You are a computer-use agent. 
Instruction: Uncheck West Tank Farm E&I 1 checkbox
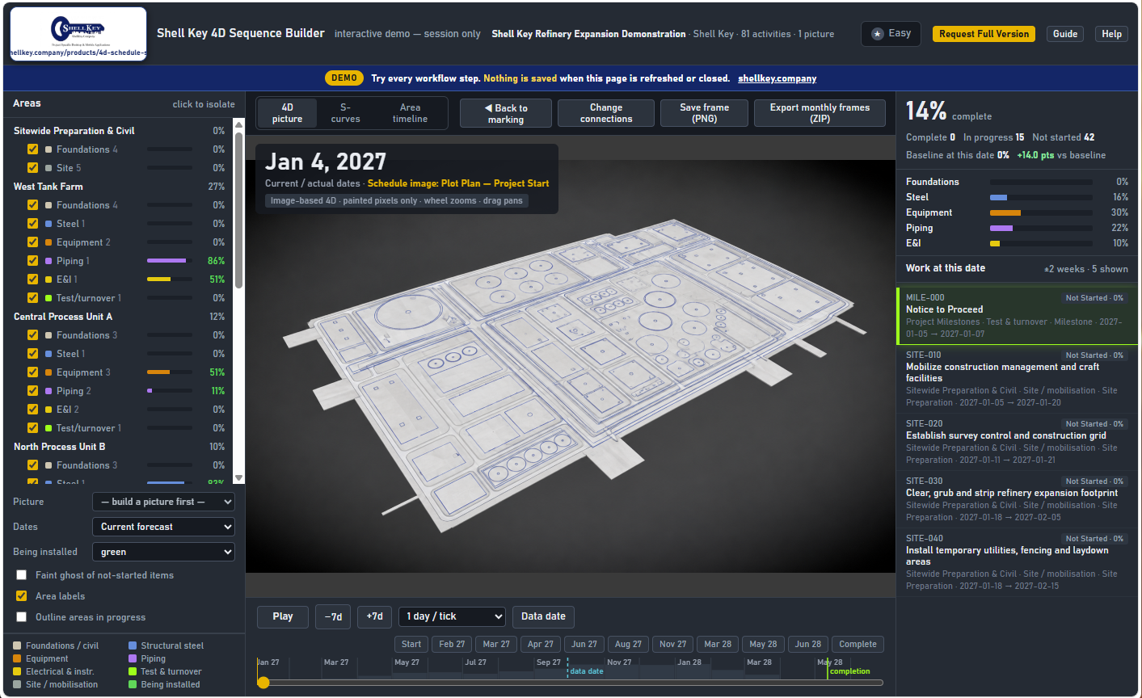click(x=32, y=280)
